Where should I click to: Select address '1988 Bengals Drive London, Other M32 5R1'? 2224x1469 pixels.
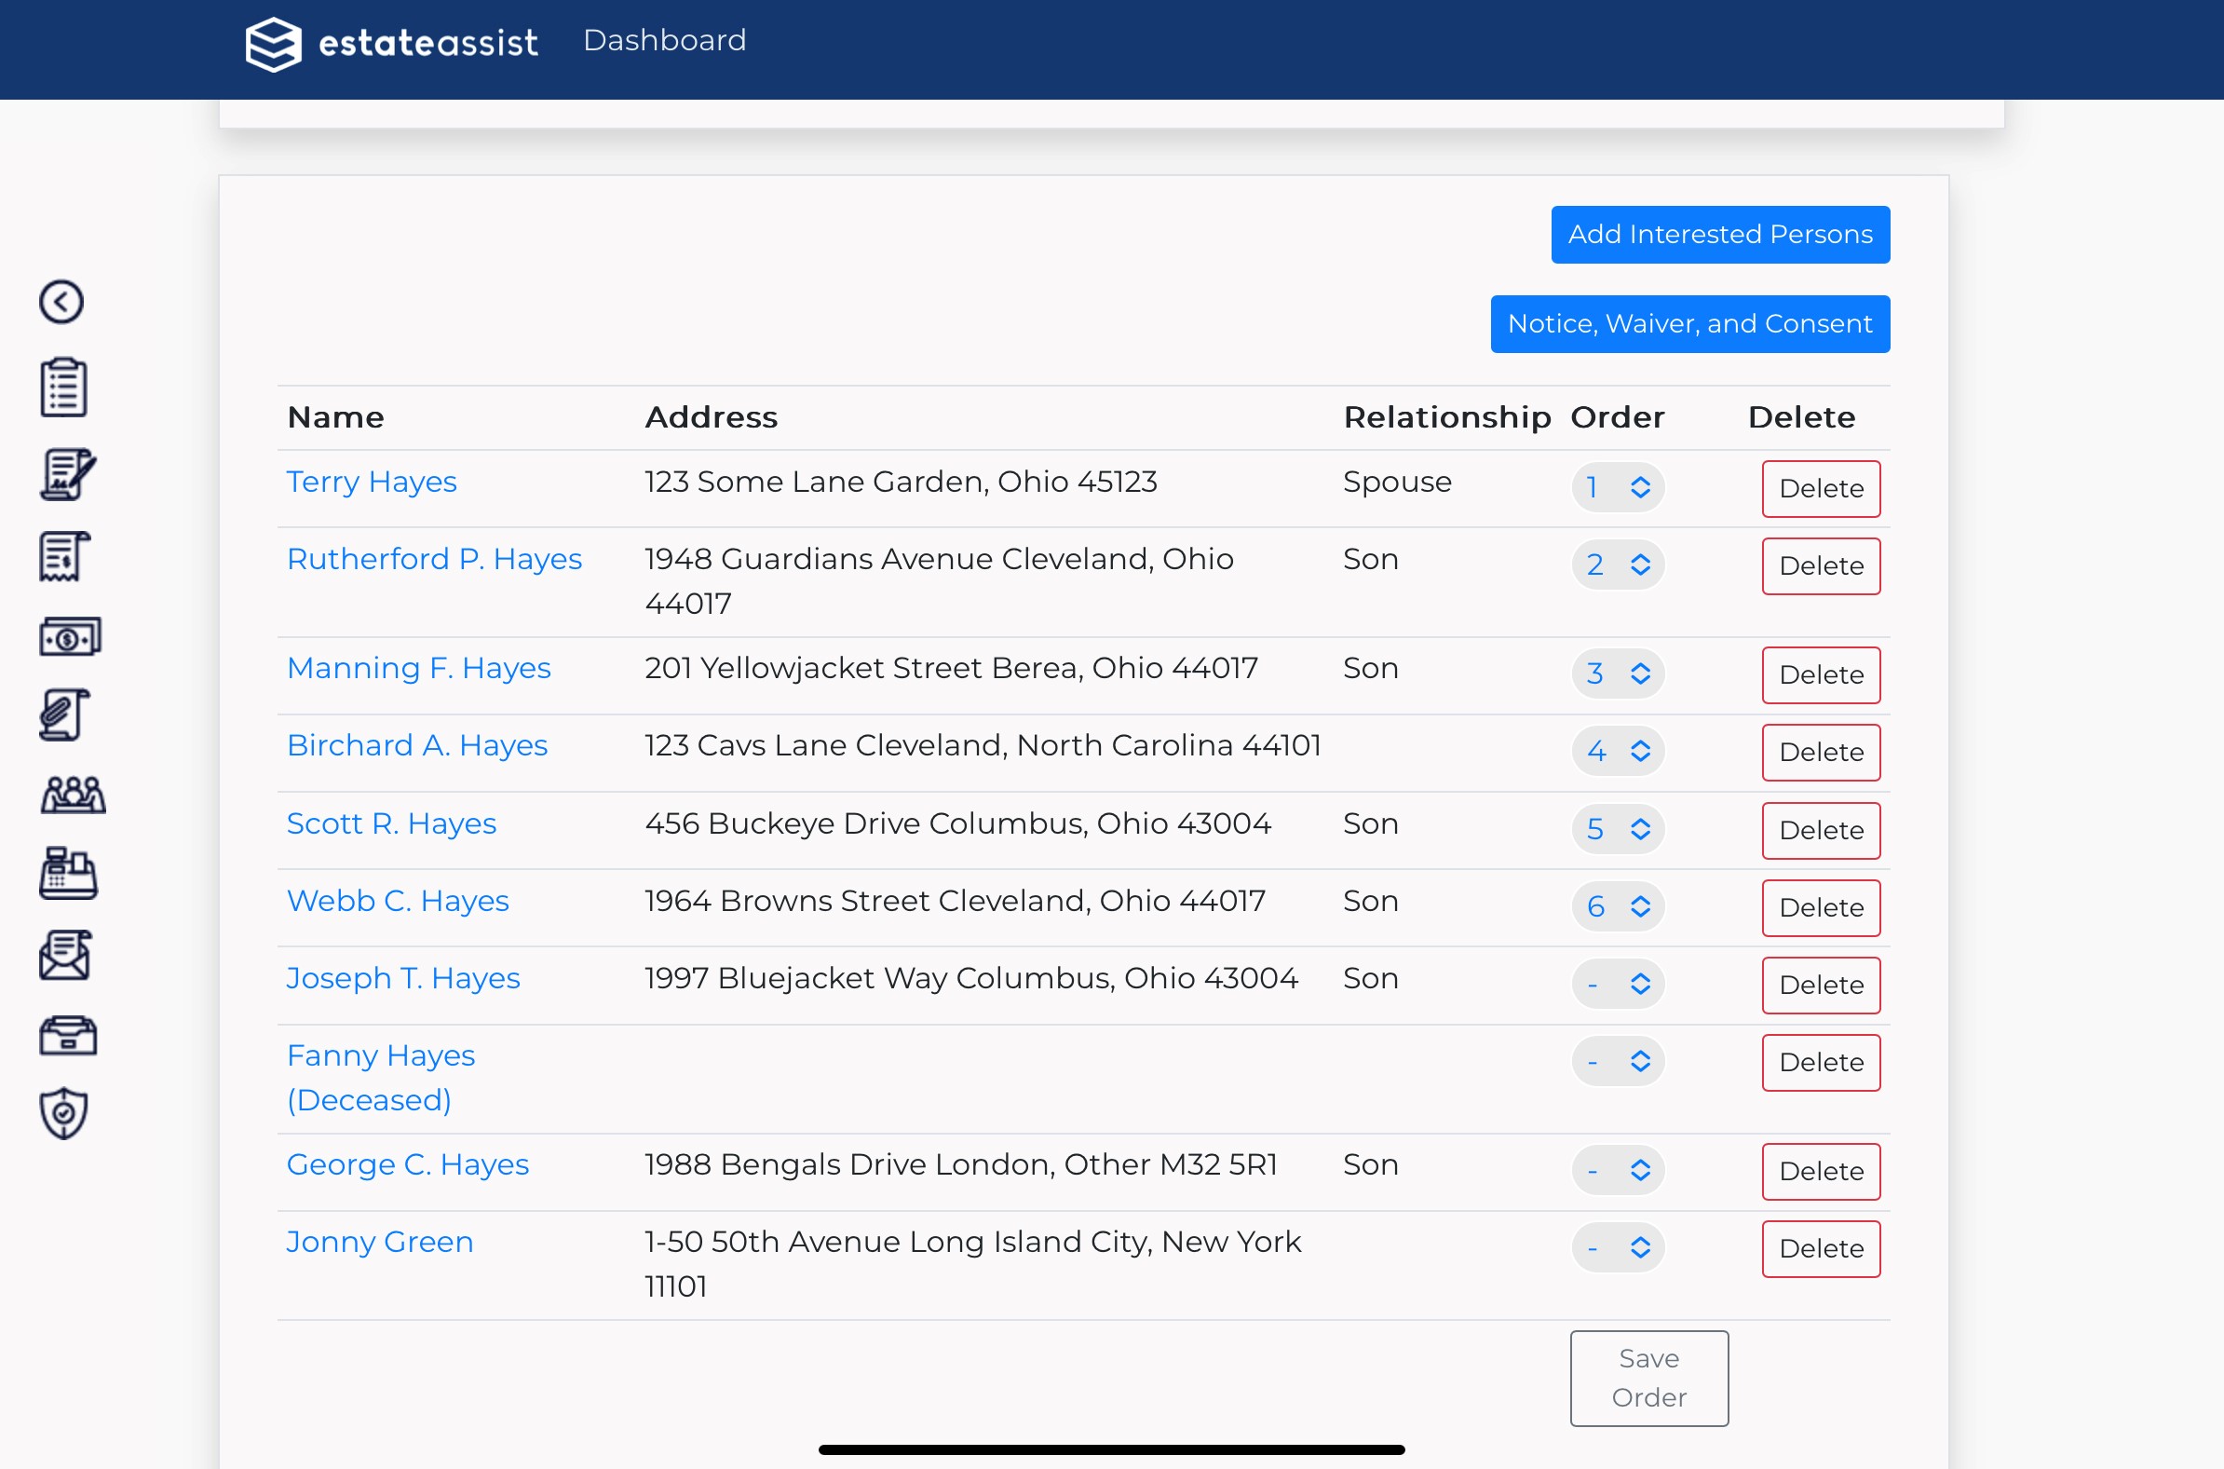point(961,1164)
